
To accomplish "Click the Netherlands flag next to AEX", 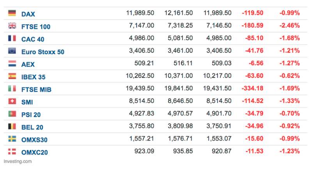I will pos(12,64).
